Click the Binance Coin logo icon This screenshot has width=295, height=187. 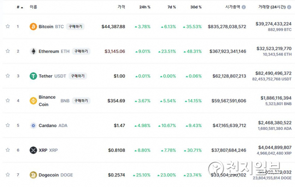coord(33,101)
